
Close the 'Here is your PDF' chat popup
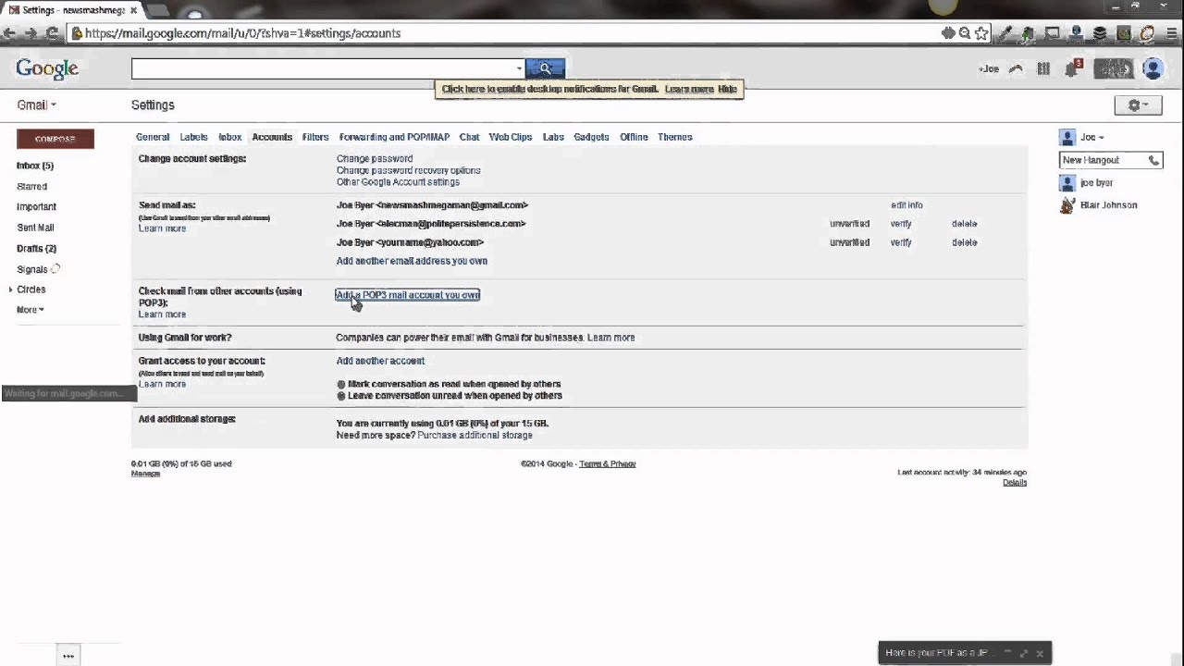(x=1040, y=653)
